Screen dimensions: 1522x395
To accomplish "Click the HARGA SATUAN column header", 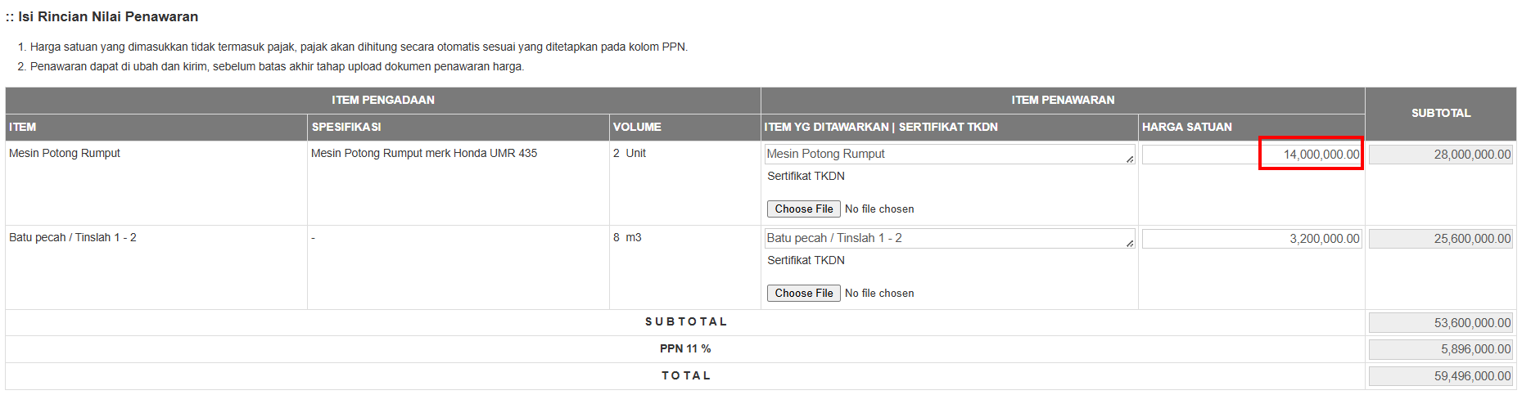I will coord(1186,127).
